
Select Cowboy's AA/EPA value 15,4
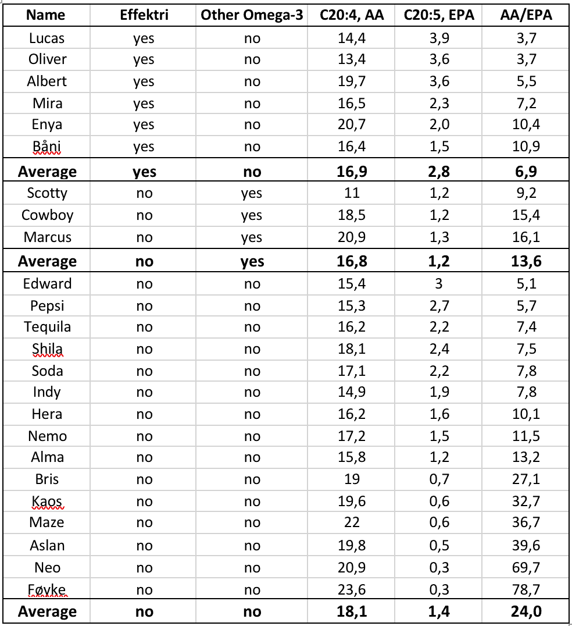tap(525, 215)
